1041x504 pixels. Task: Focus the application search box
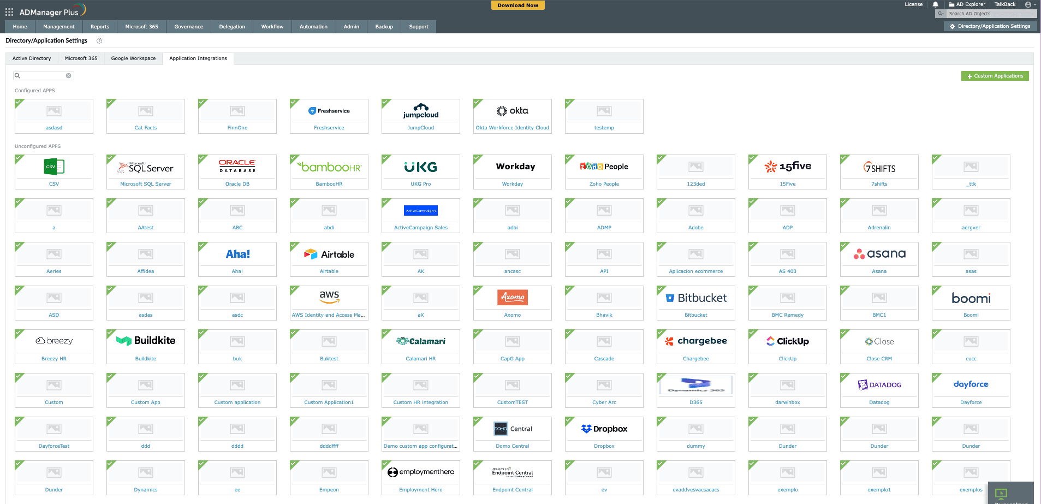tap(43, 76)
